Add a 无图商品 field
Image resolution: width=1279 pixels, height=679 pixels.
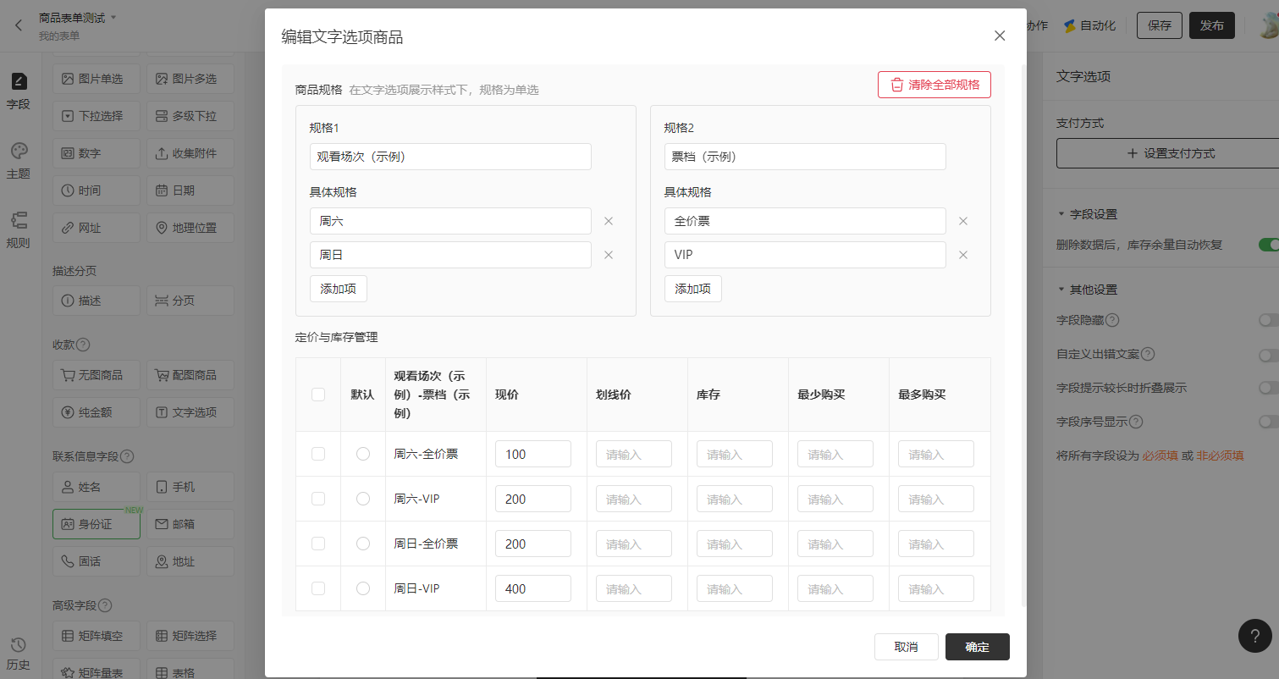coord(96,375)
